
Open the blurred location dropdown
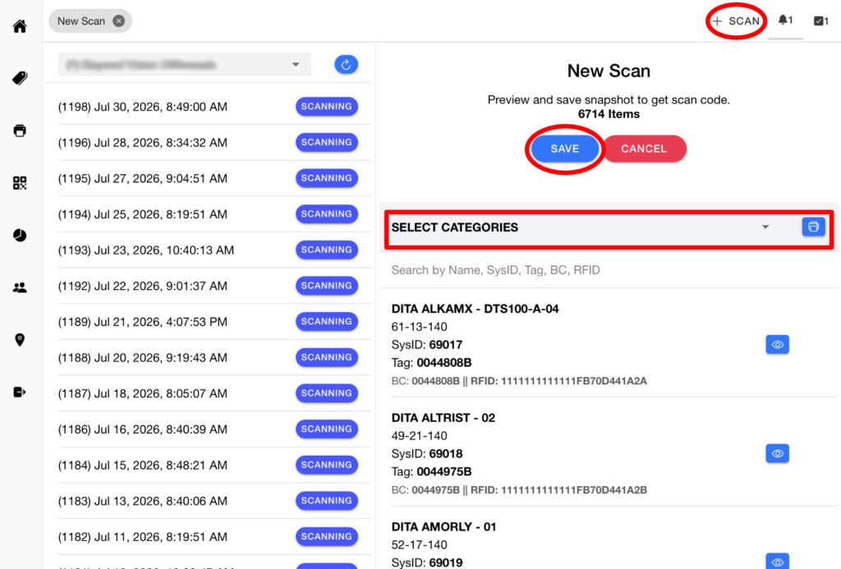184,64
